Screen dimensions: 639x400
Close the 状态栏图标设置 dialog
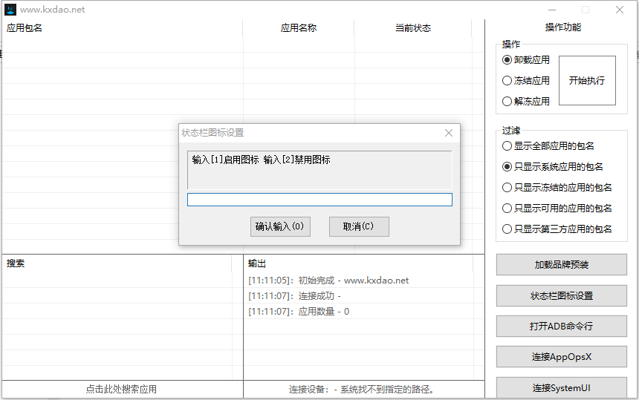pos(449,133)
